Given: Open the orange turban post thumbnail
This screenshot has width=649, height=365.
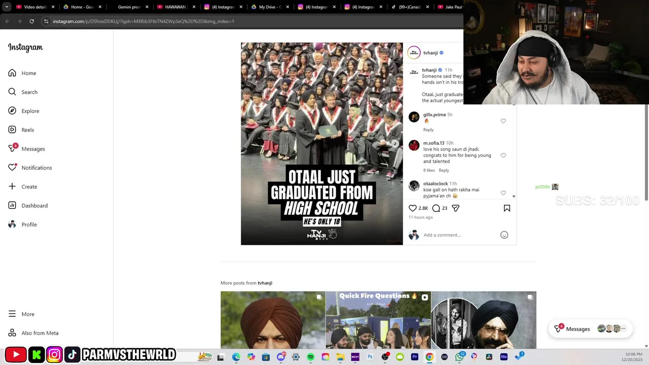Looking at the screenshot, I should point(273,320).
